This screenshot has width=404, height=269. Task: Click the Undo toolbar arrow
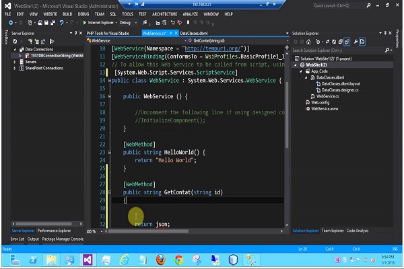[x=61, y=23]
